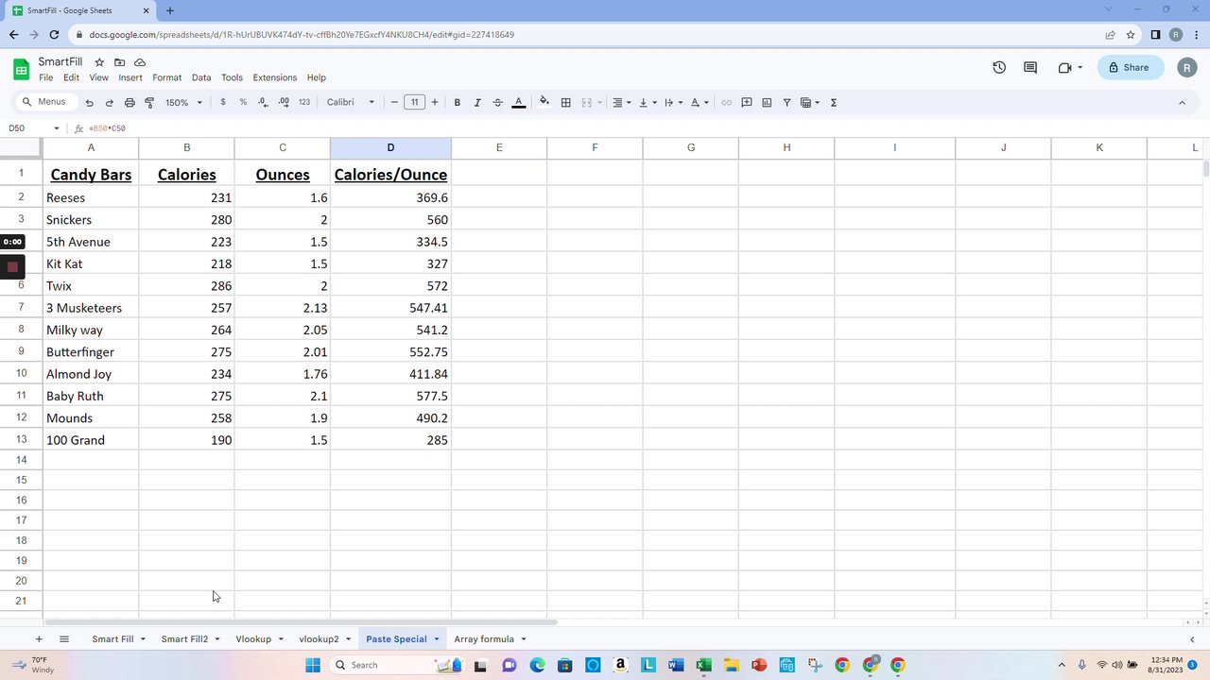Open text rotation dropdown
This screenshot has width=1210, height=680.
[700, 102]
